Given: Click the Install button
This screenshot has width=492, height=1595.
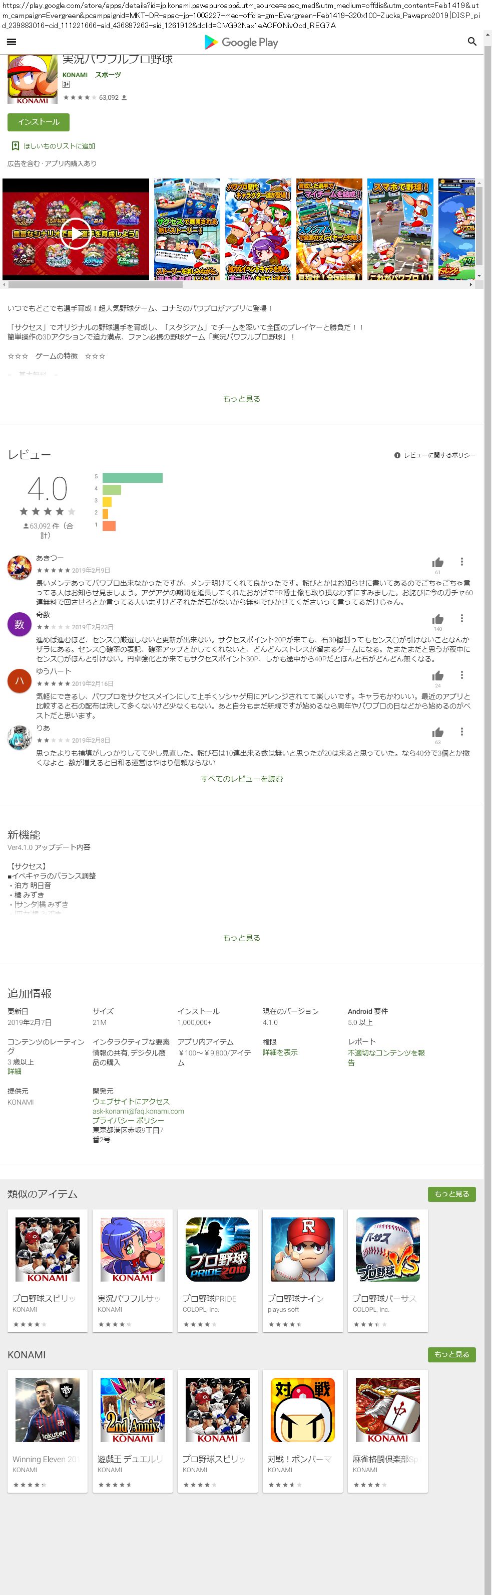Looking at the screenshot, I should tap(39, 122).
